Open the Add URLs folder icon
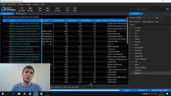The height and width of the screenshot is (96, 171). pyautogui.click(x=30, y=9)
